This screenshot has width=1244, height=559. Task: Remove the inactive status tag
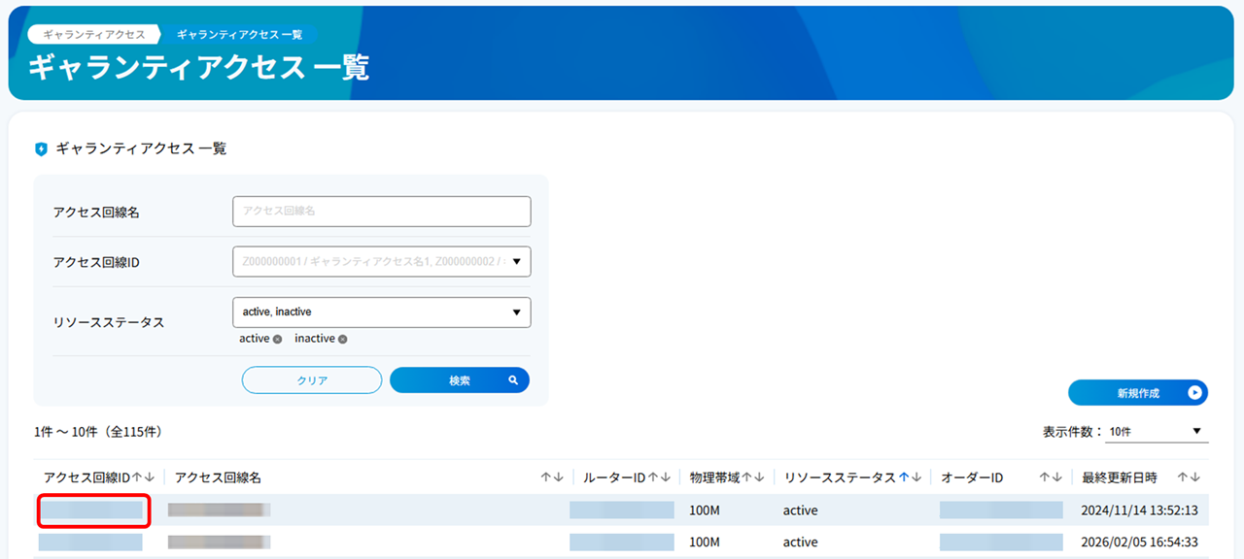point(342,340)
